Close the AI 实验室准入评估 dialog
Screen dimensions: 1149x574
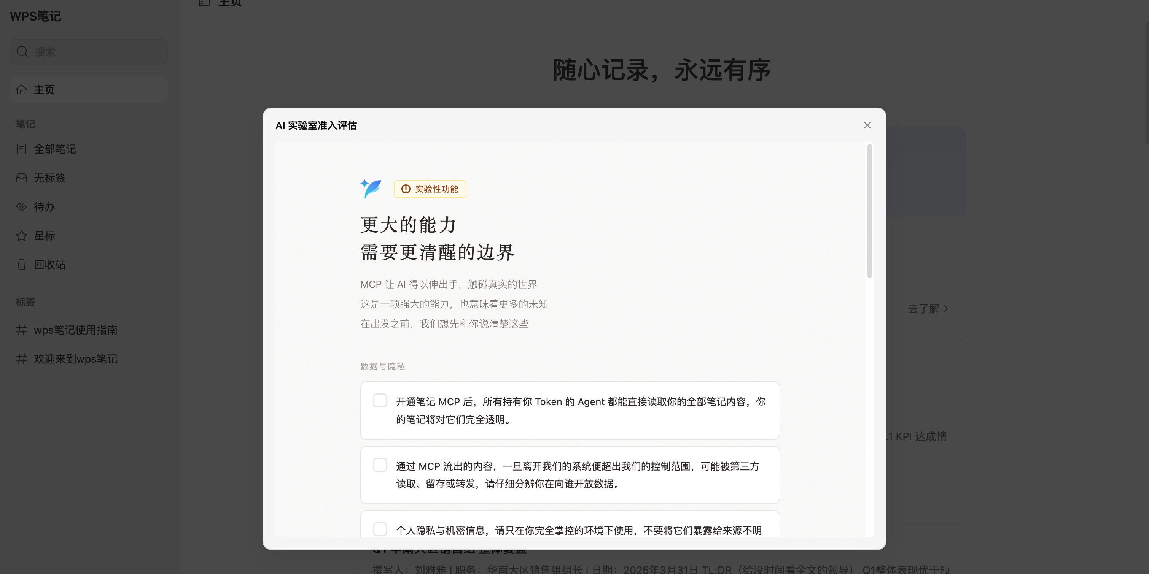[x=867, y=125]
